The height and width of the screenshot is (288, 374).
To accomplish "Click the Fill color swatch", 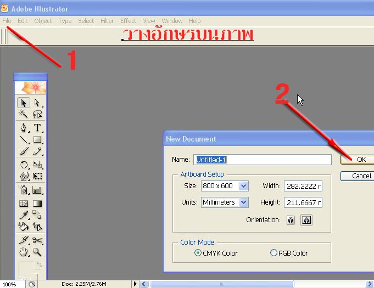I will [x=26, y=269].
